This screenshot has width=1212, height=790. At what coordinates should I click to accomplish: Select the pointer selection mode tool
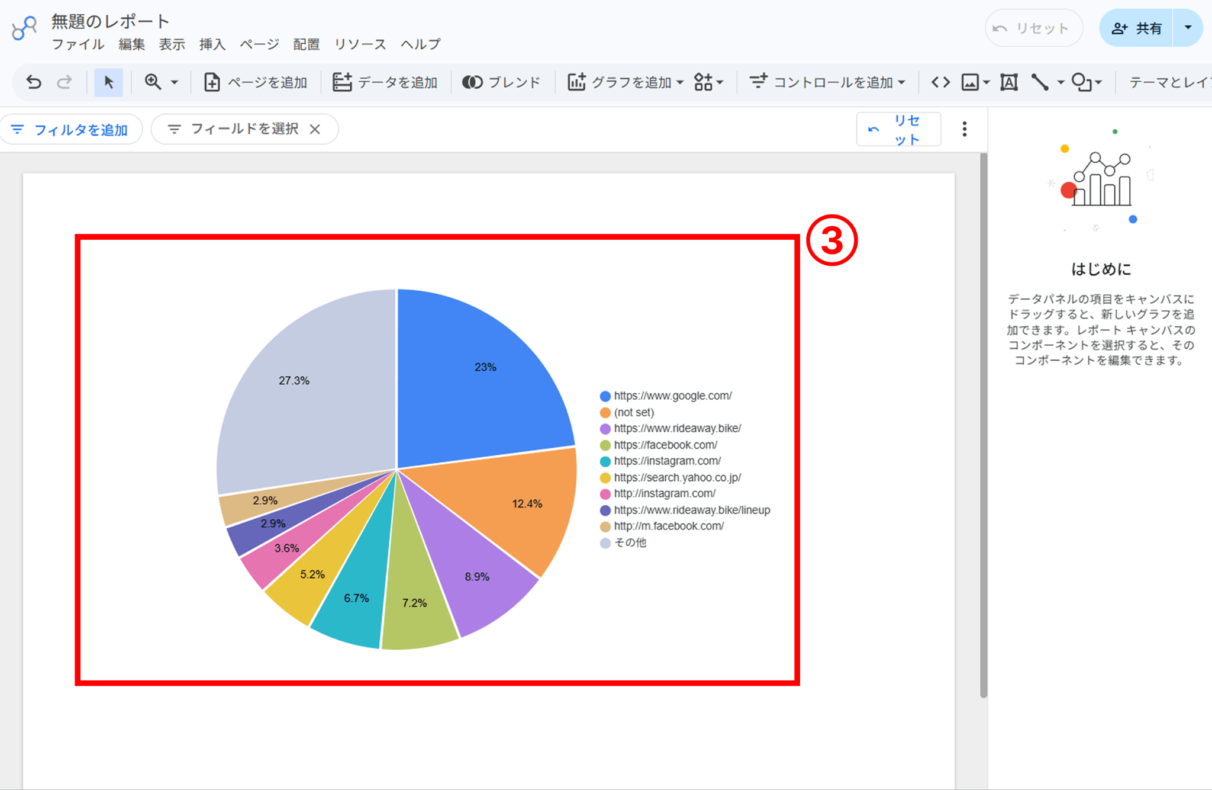pyautogui.click(x=108, y=82)
